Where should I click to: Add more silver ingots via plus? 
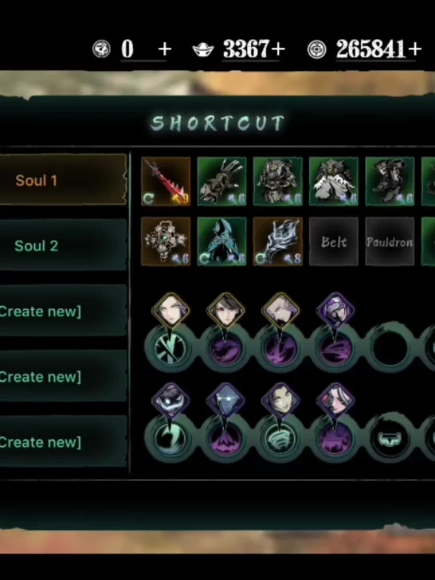coord(280,49)
